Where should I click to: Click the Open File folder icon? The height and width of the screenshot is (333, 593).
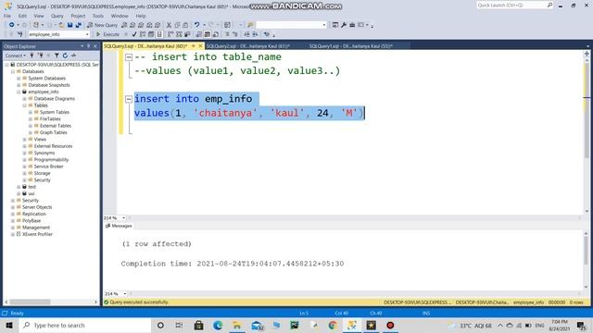[x=61, y=25]
